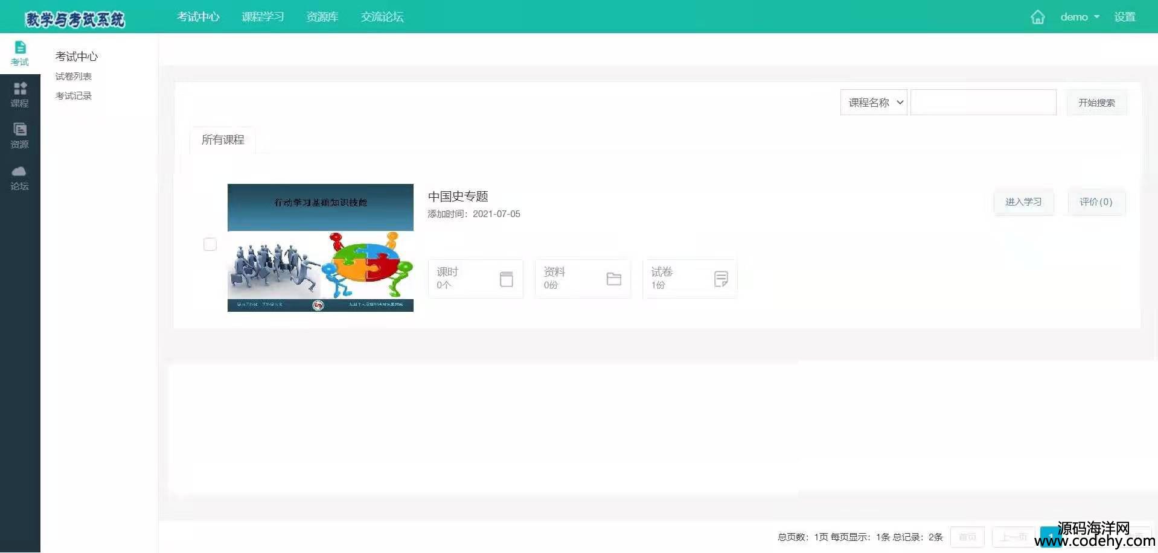Click the 中国史专题 course thumbnail

click(x=320, y=248)
